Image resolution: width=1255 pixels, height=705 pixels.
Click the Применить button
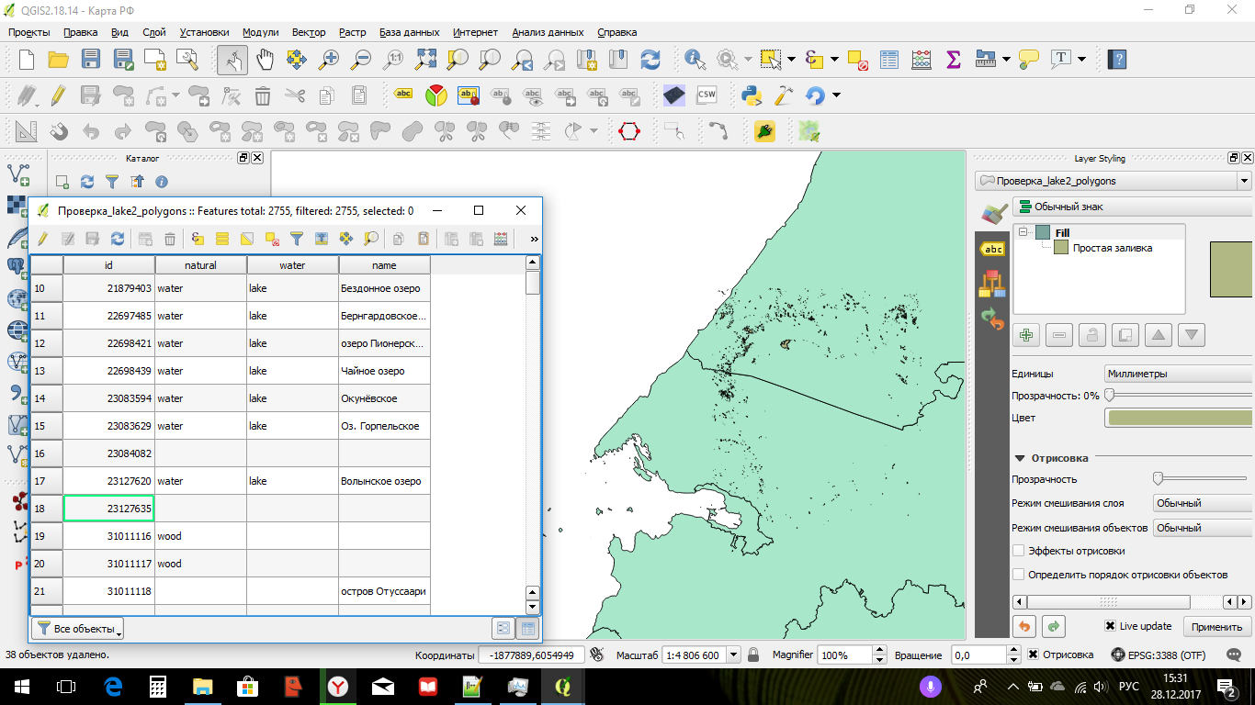1216,627
